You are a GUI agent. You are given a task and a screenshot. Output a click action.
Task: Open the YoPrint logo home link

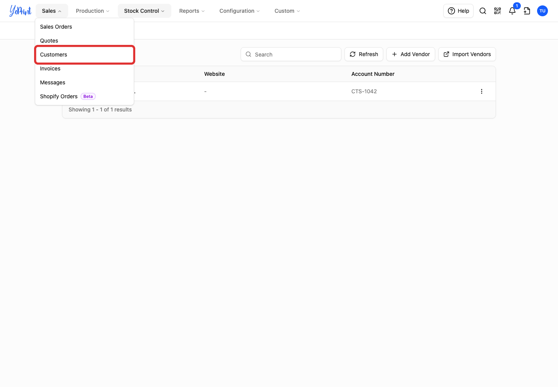[x=21, y=11]
